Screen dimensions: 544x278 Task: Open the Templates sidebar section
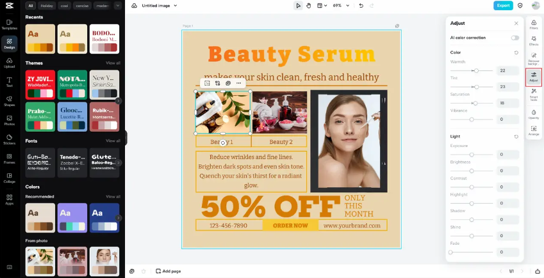10,24
